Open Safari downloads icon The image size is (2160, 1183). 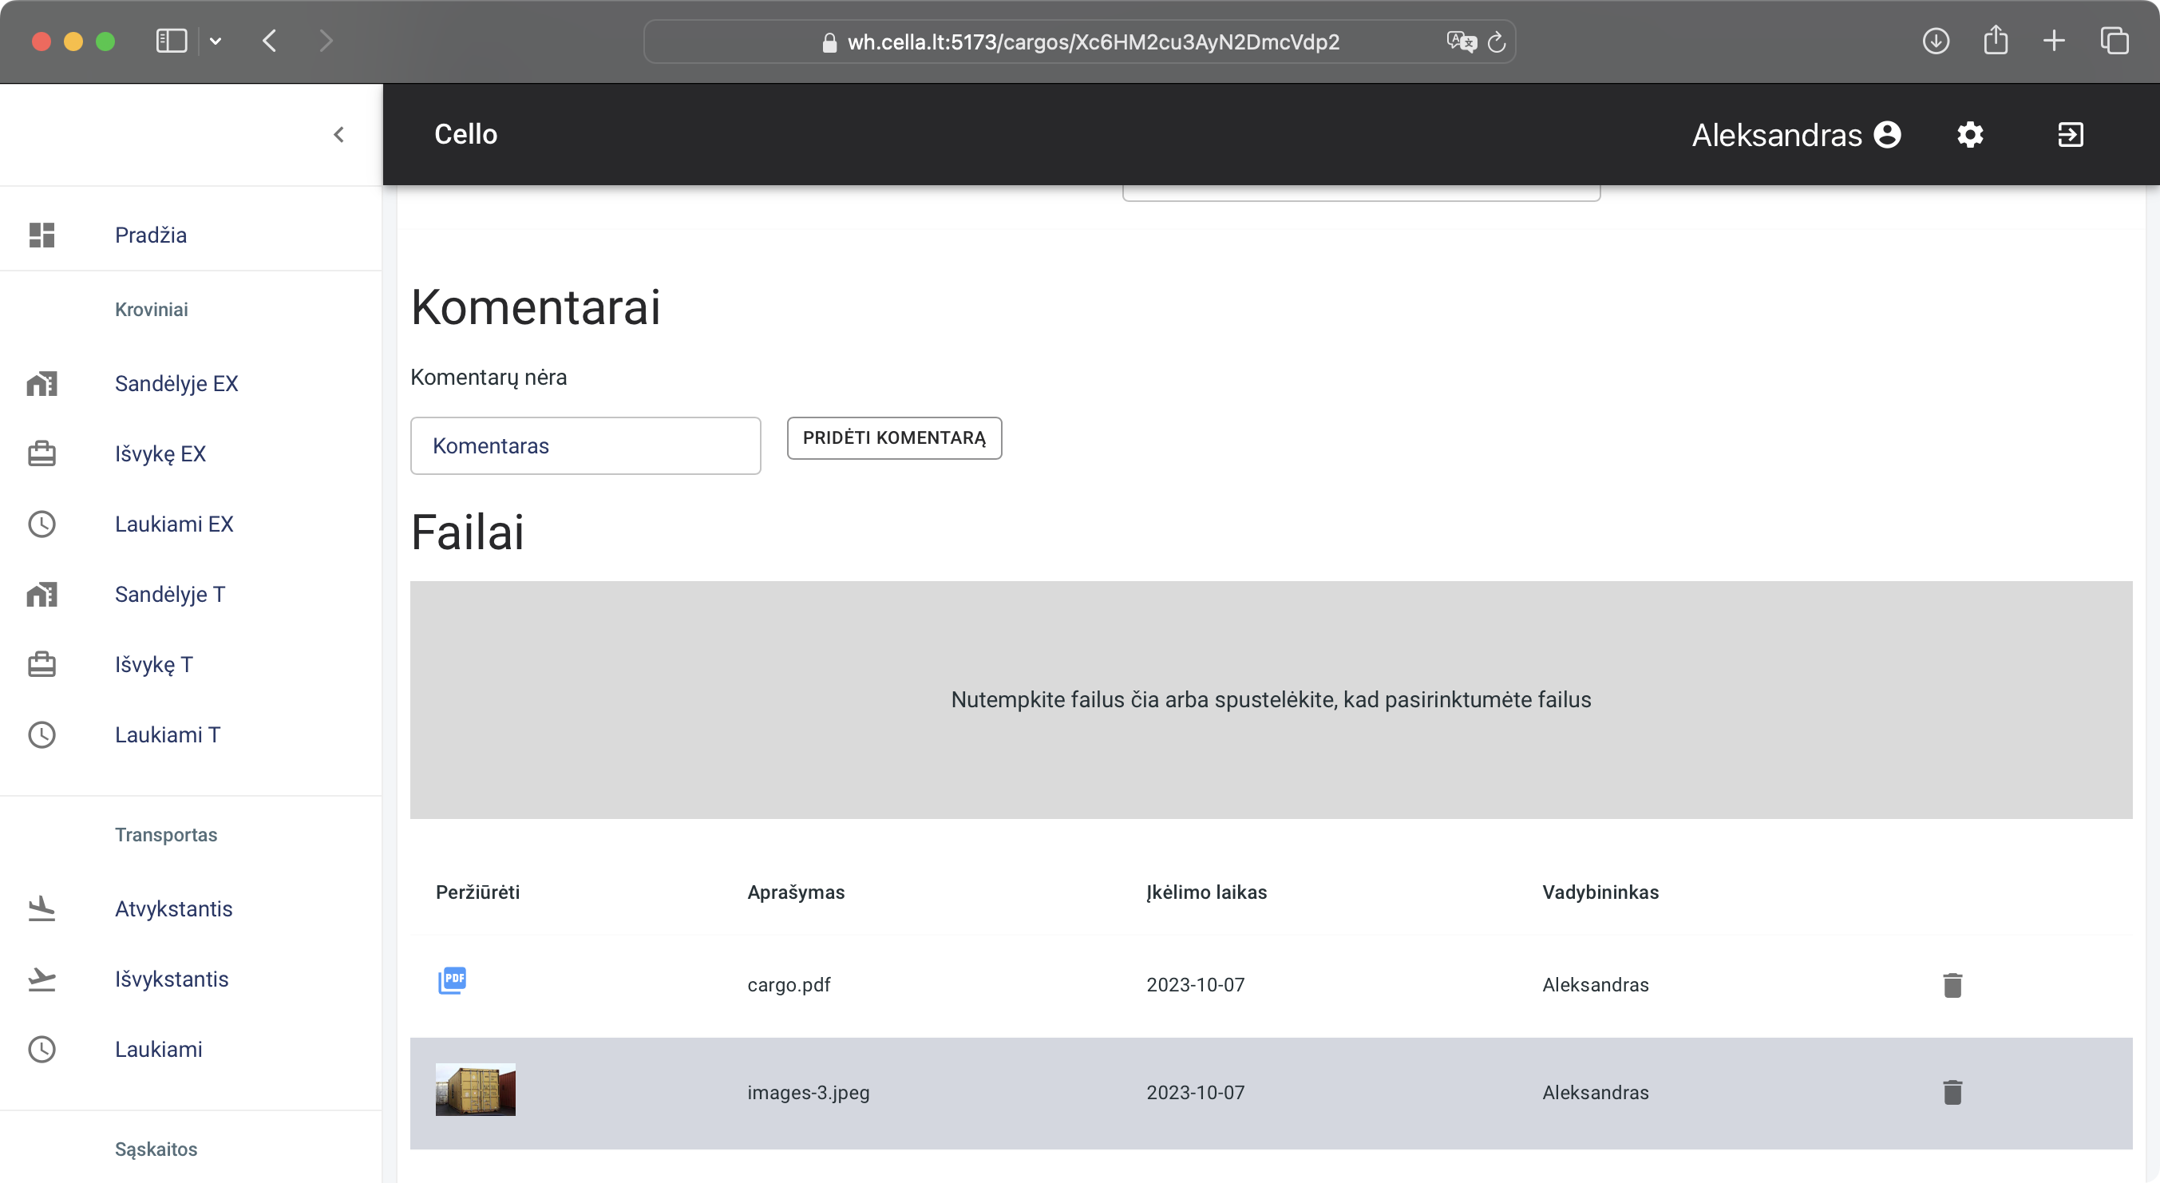point(1935,41)
